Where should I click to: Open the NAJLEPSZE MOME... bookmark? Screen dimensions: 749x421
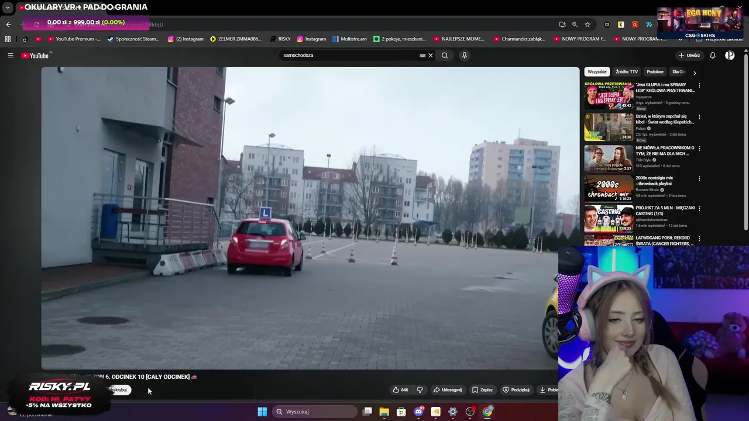point(459,39)
